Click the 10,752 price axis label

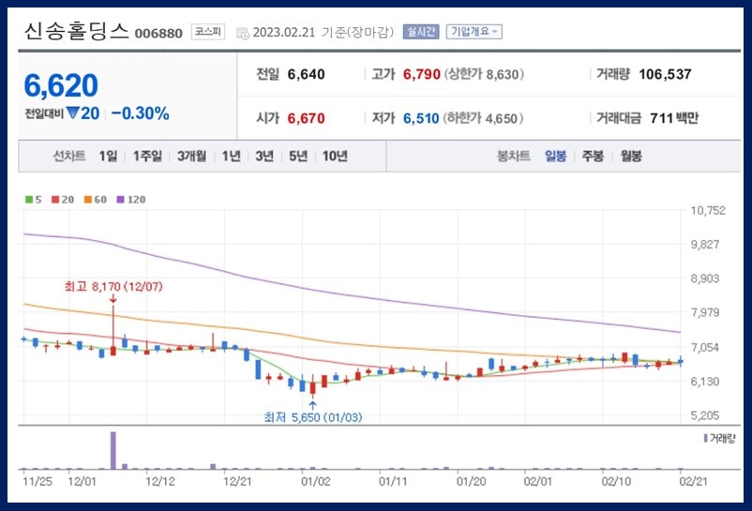click(708, 210)
